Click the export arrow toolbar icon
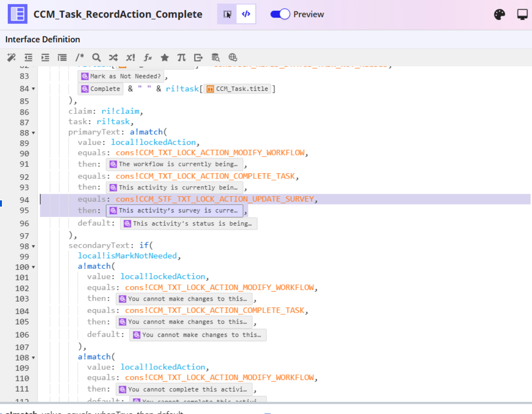 click(198, 58)
